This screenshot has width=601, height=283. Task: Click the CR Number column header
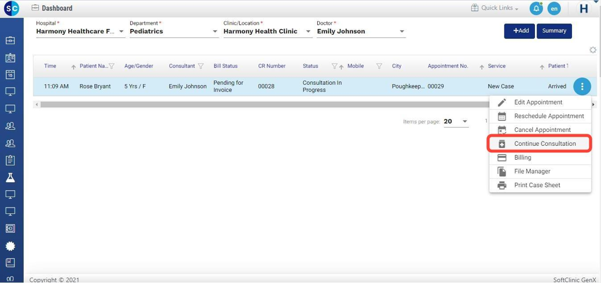[x=272, y=66]
